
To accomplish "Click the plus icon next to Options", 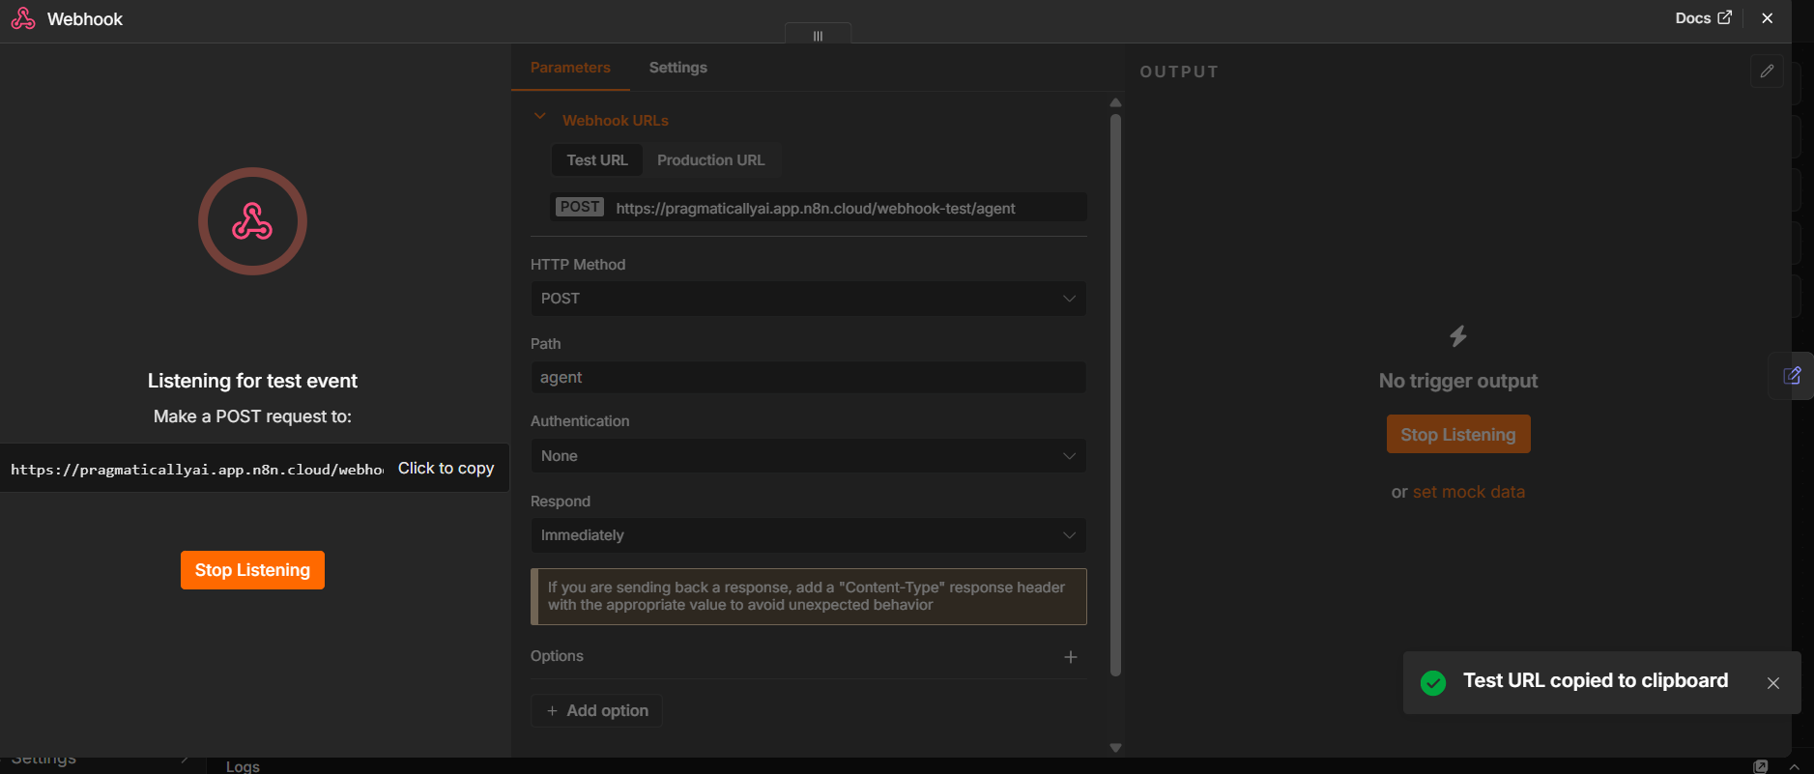I will point(1071,657).
